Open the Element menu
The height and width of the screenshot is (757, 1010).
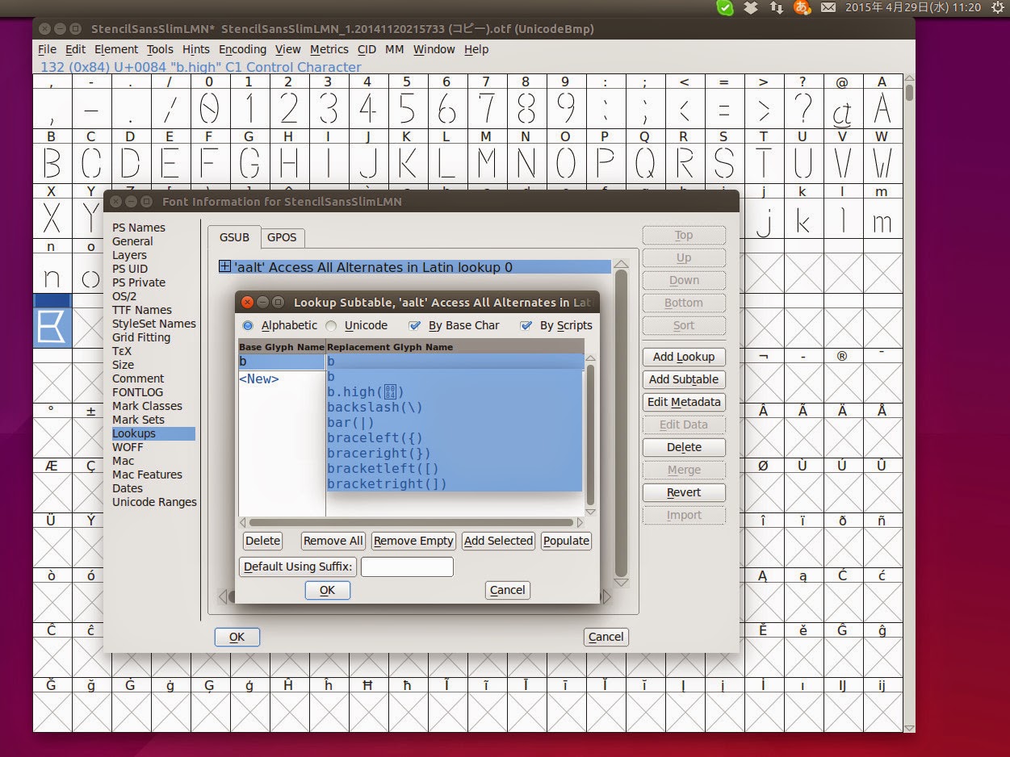click(116, 49)
